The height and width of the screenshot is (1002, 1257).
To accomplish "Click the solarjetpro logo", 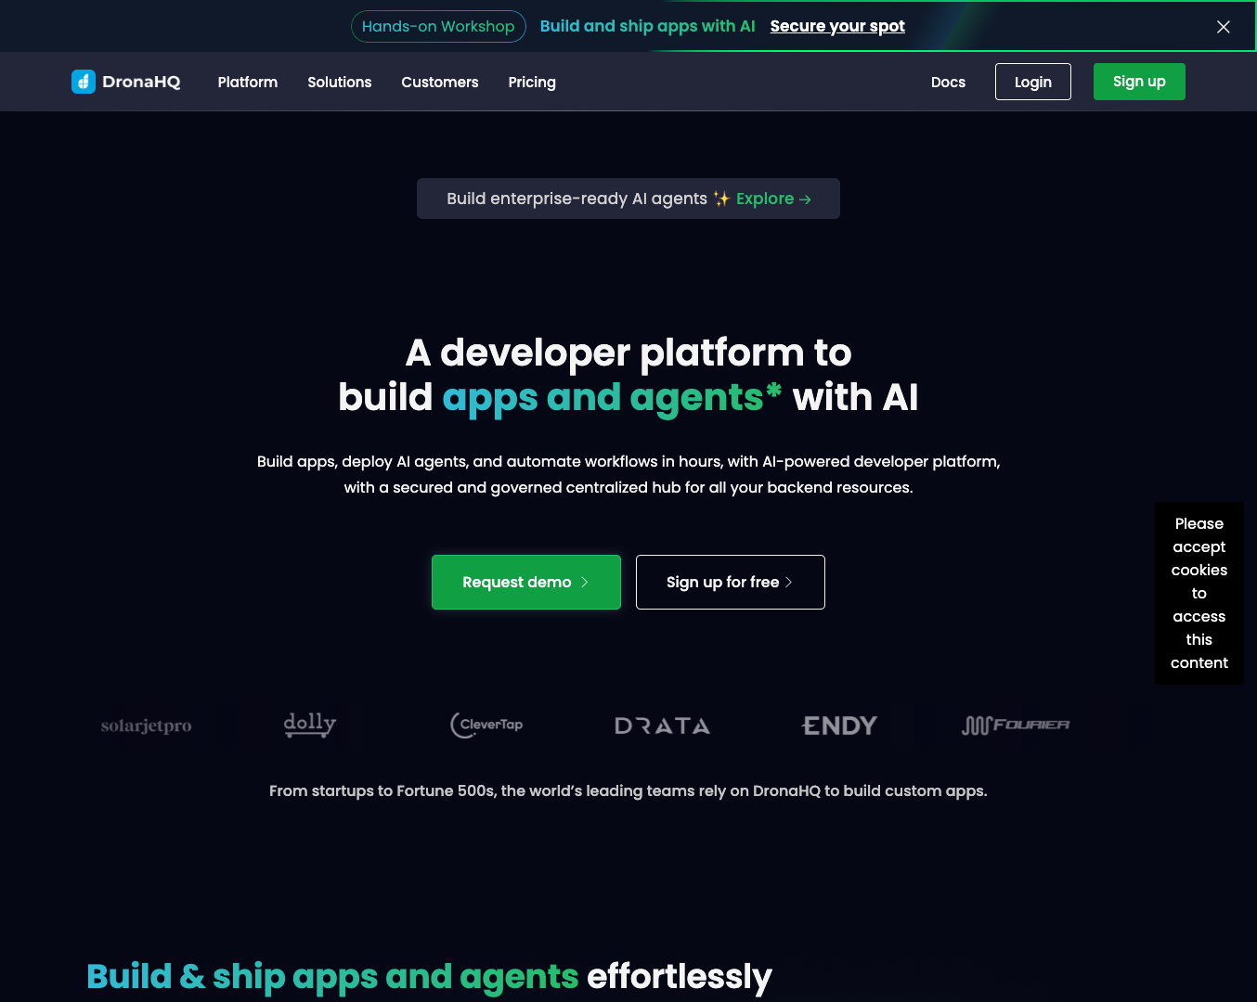I will coord(146,726).
